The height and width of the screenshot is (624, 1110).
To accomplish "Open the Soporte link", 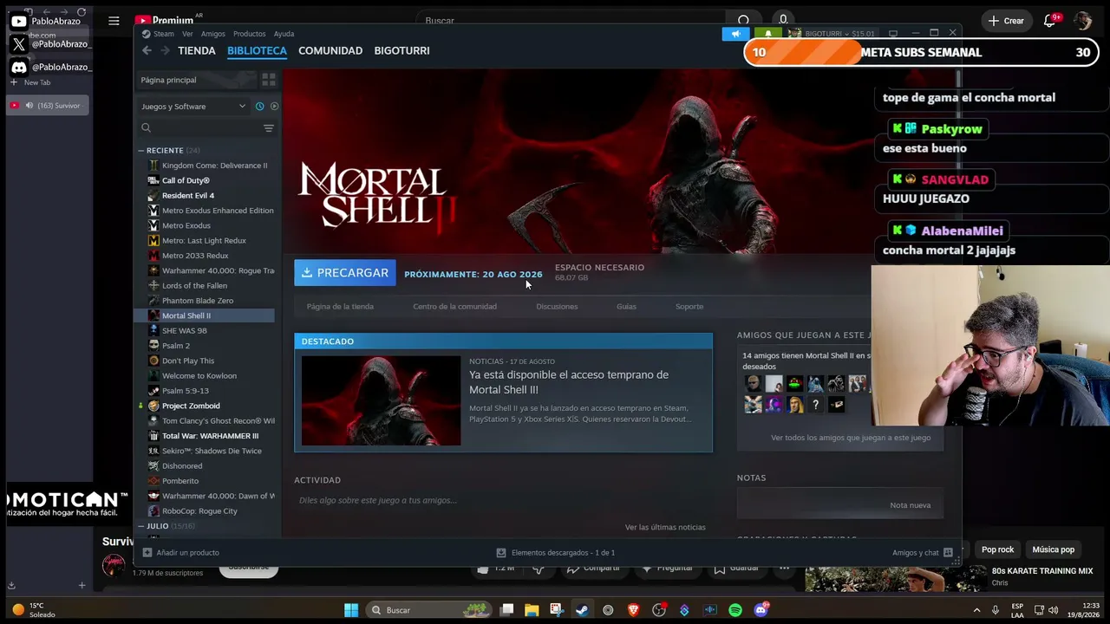I will point(689,306).
